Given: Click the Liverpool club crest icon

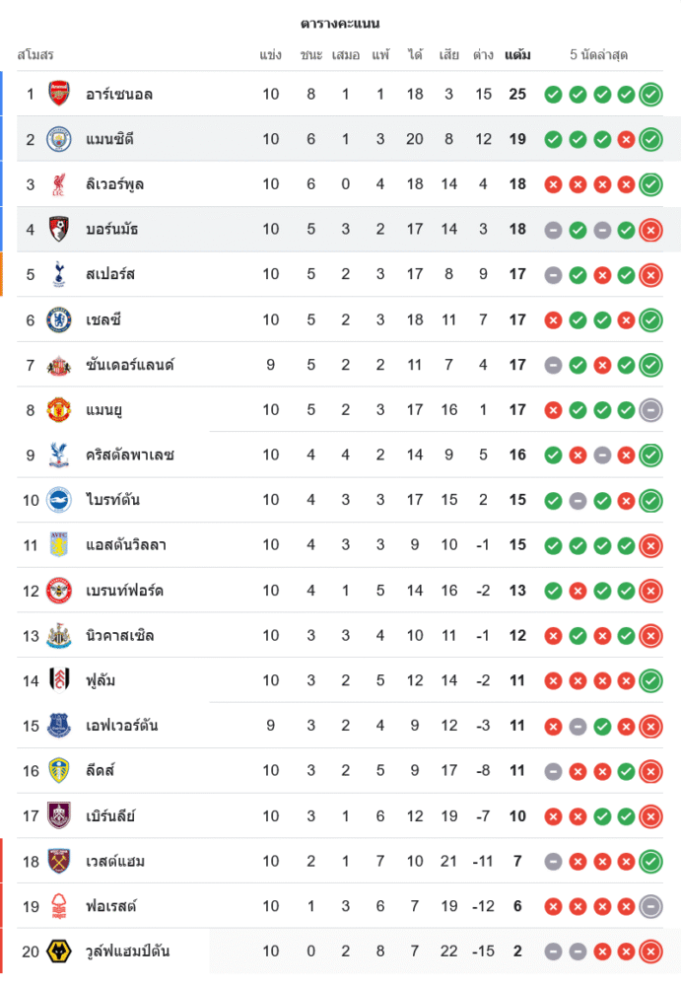Looking at the screenshot, I should 59,184.
